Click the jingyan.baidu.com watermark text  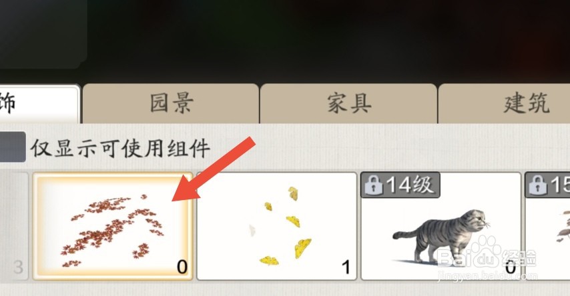click(487, 276)
